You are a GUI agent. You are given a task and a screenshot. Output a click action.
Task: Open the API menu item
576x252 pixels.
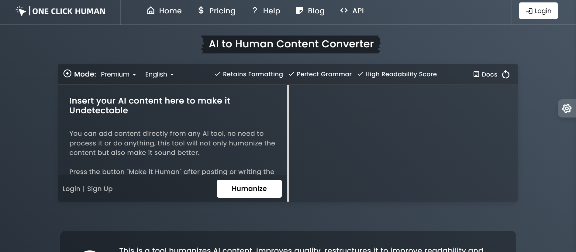352,11
